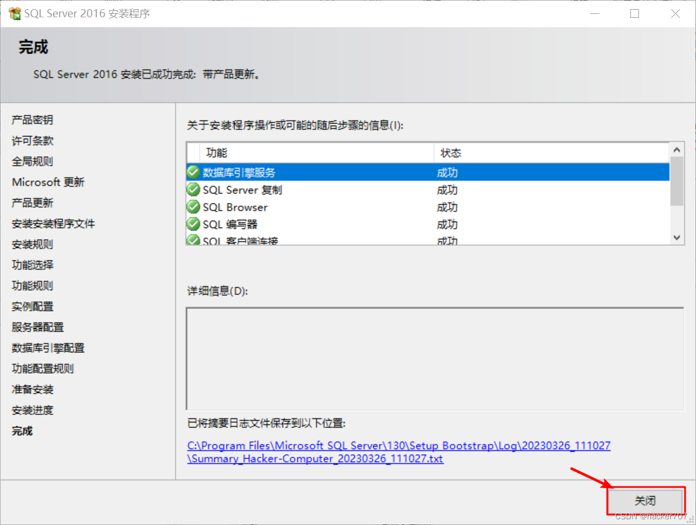Screen dimensions: 696x525
Task: Click the 产品密钥 step
Action: click(32, 120)
